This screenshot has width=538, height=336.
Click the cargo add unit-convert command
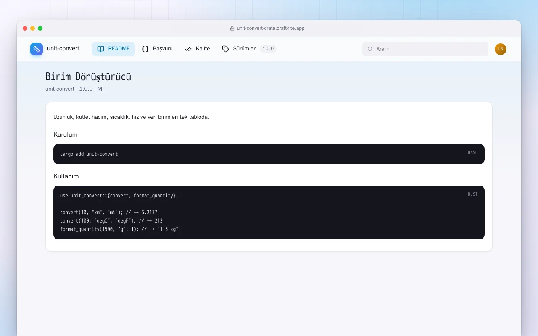(89, 154)
